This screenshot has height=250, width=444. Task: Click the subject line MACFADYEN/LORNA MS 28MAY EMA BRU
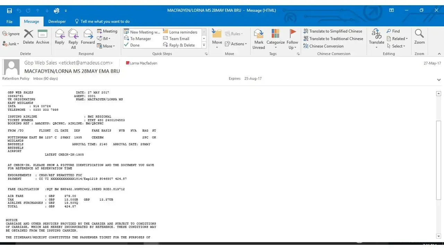point(72,71)
